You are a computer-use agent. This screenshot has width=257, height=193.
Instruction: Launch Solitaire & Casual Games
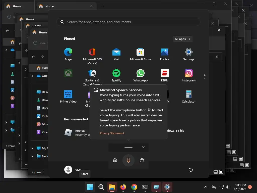point(92,77)
